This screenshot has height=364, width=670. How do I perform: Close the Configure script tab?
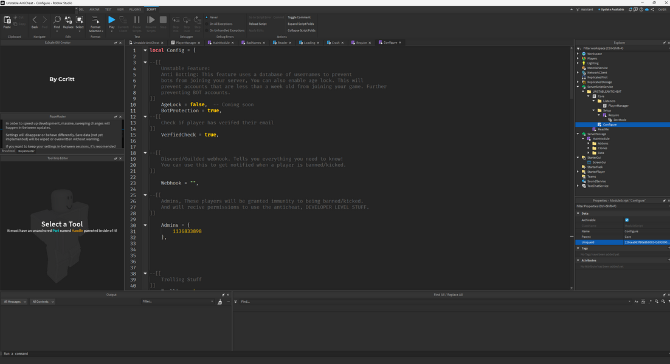pyautogui.click(x=400, y=42)
